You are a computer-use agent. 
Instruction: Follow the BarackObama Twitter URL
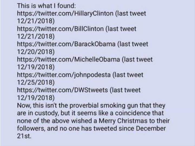66,44
